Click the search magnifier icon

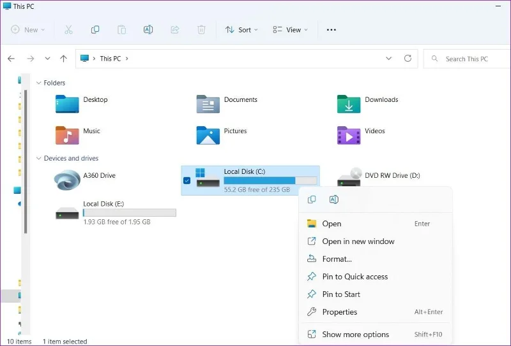434,59
